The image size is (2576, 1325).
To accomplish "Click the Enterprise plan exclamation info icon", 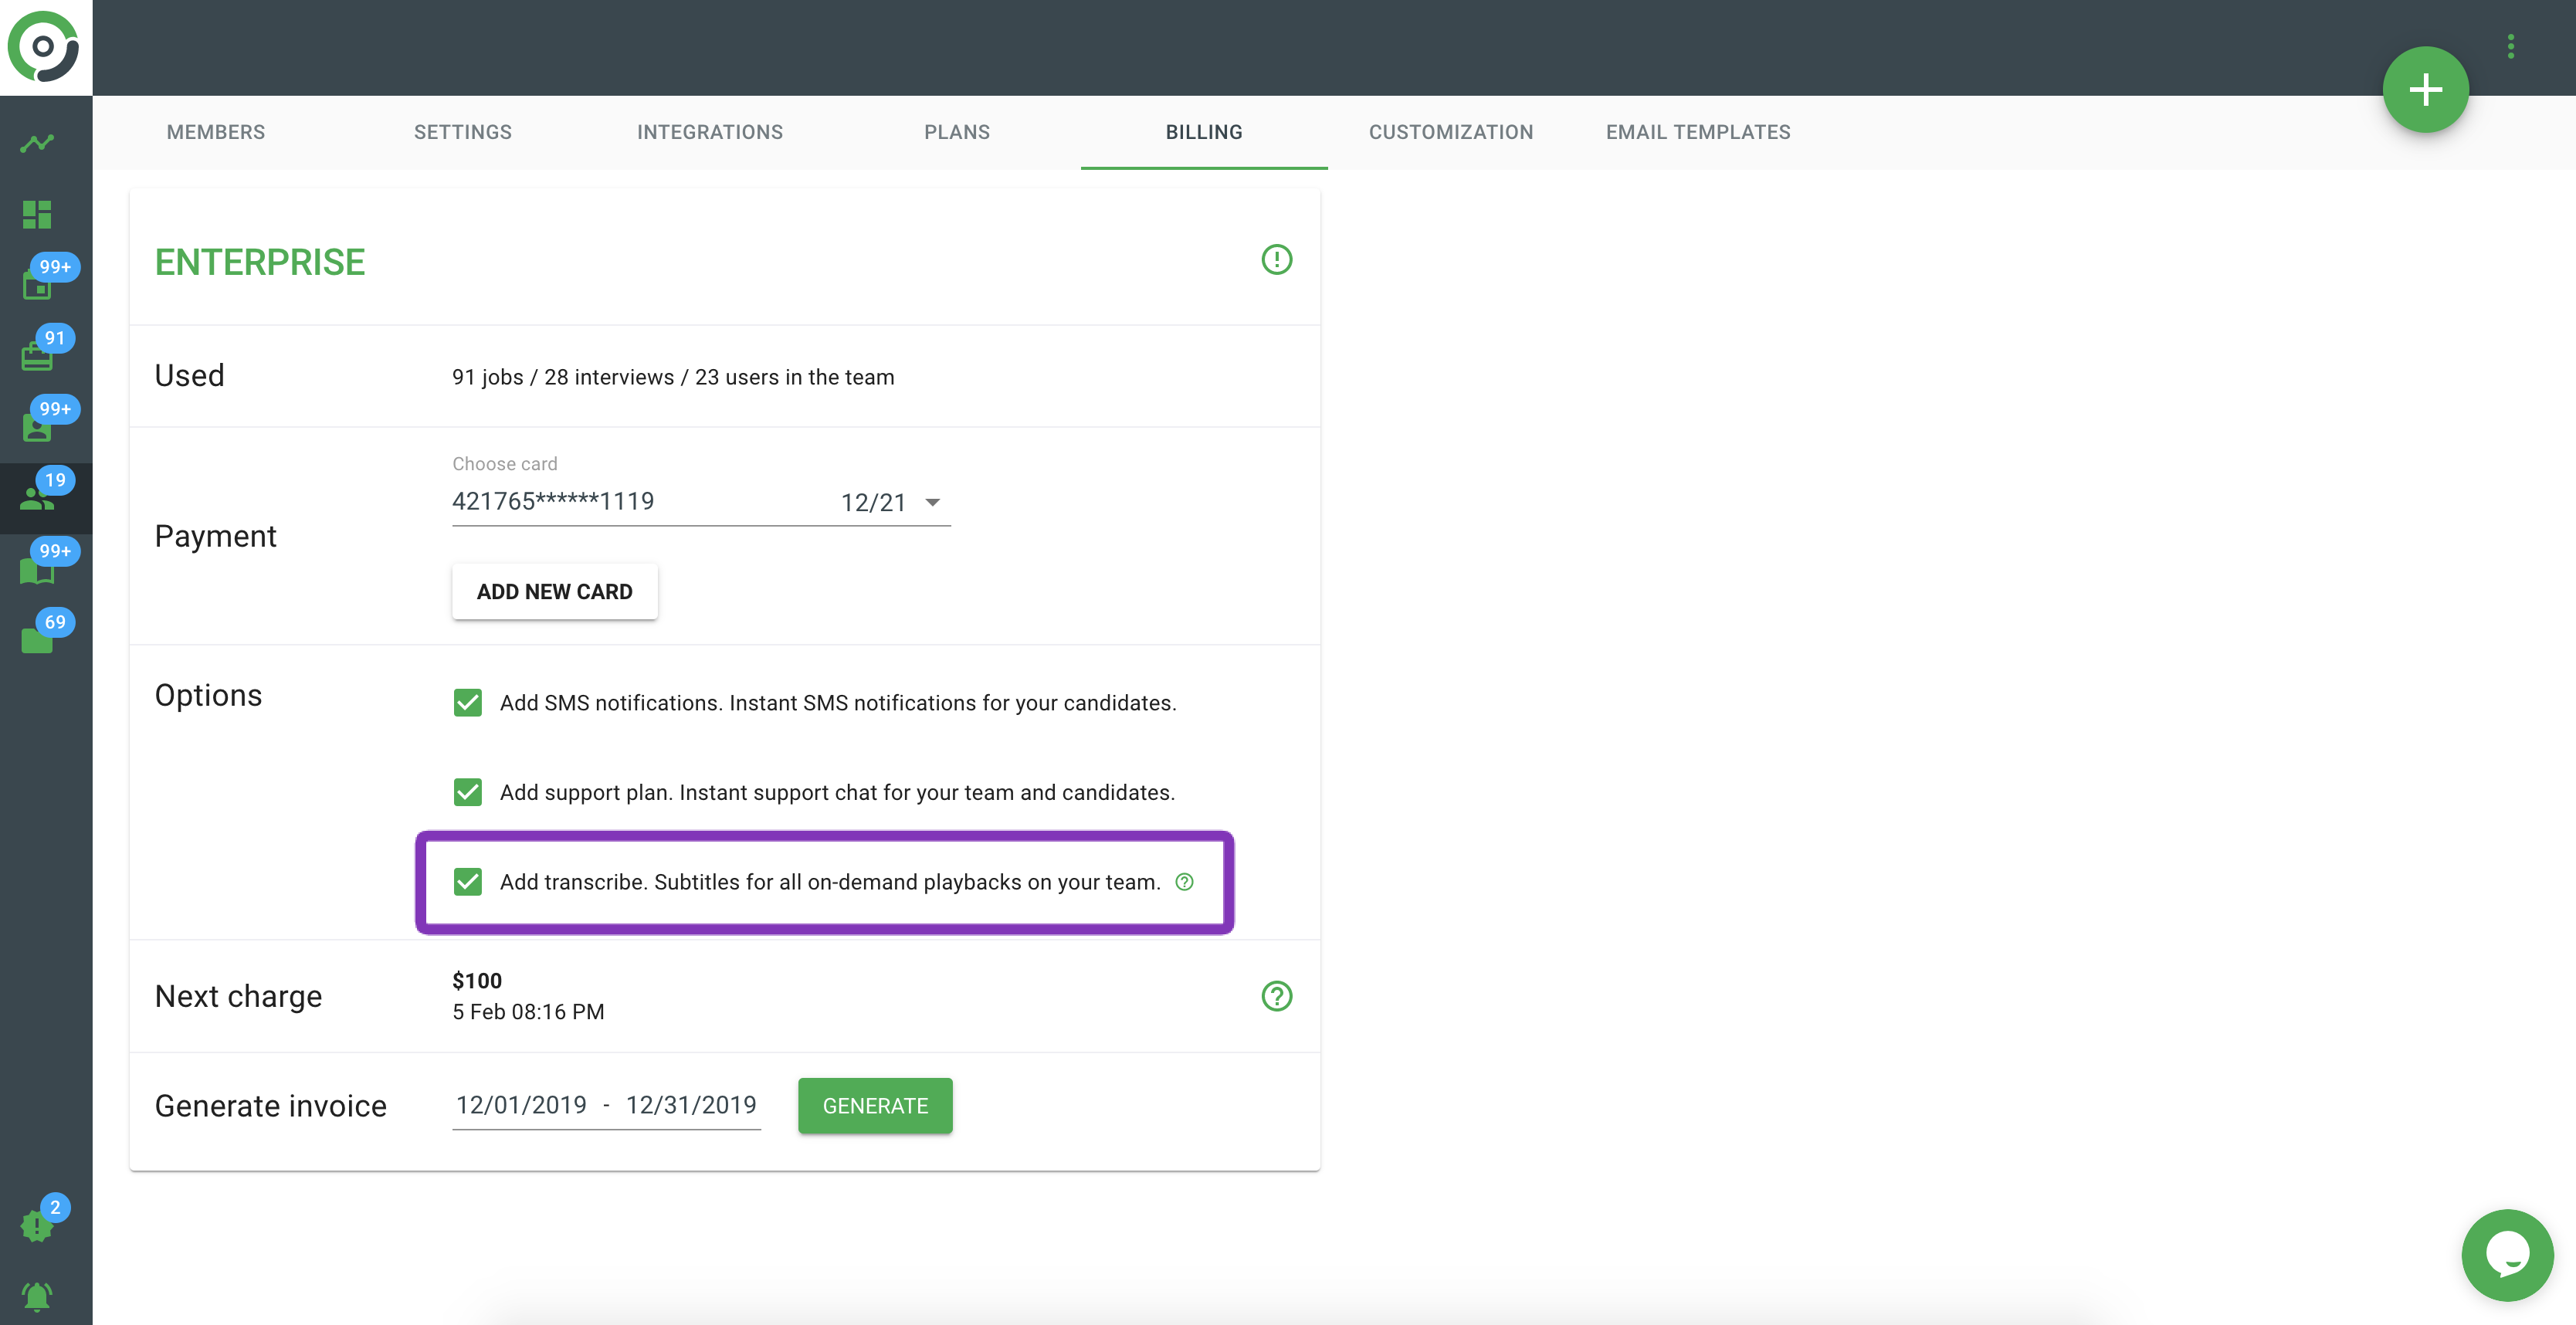I will tap(1276, 260).
